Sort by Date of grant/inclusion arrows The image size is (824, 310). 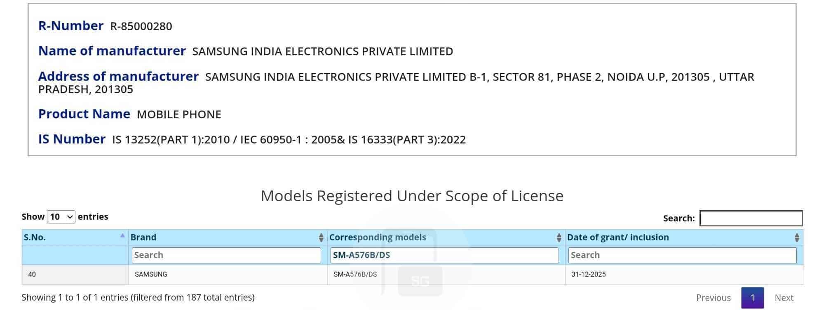(797, 237)
